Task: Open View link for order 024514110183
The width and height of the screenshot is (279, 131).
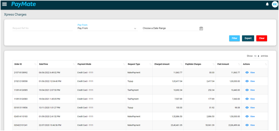Action: click(x=252, y=116)
